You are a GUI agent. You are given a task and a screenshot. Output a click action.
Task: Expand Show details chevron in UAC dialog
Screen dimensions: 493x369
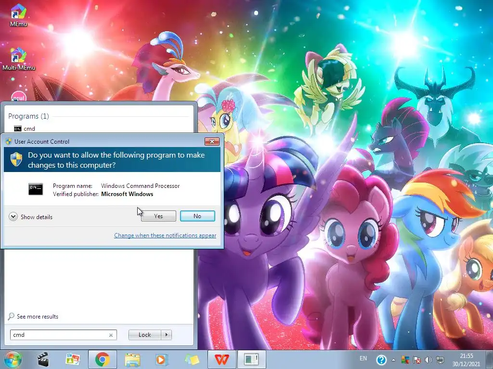tap(13, 217)
